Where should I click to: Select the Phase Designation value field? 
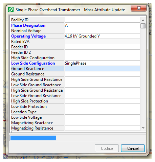102,25
